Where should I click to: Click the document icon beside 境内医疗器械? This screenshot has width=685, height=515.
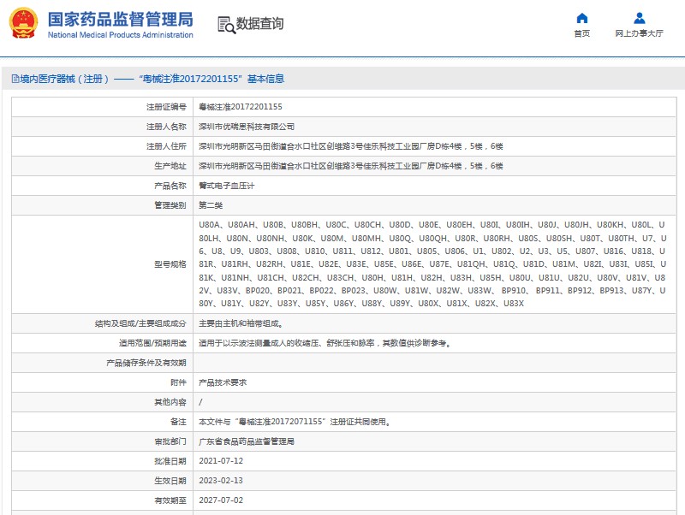click(15, 79)
